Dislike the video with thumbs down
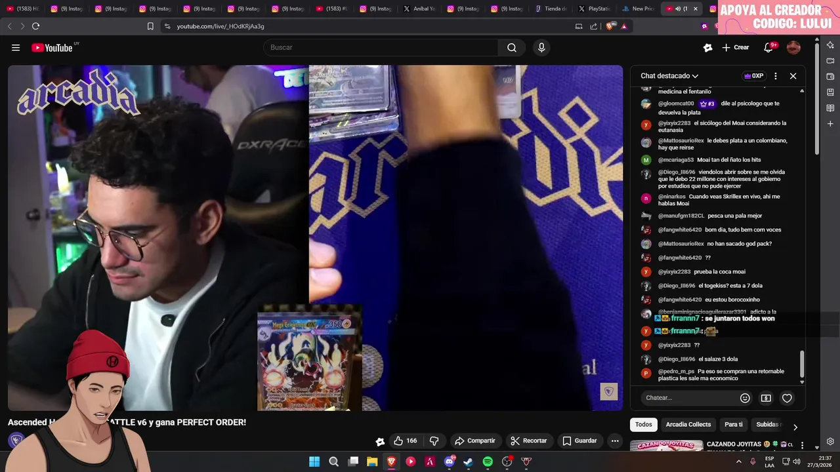Viewport: 840px width, 472px height. point(434,441)
